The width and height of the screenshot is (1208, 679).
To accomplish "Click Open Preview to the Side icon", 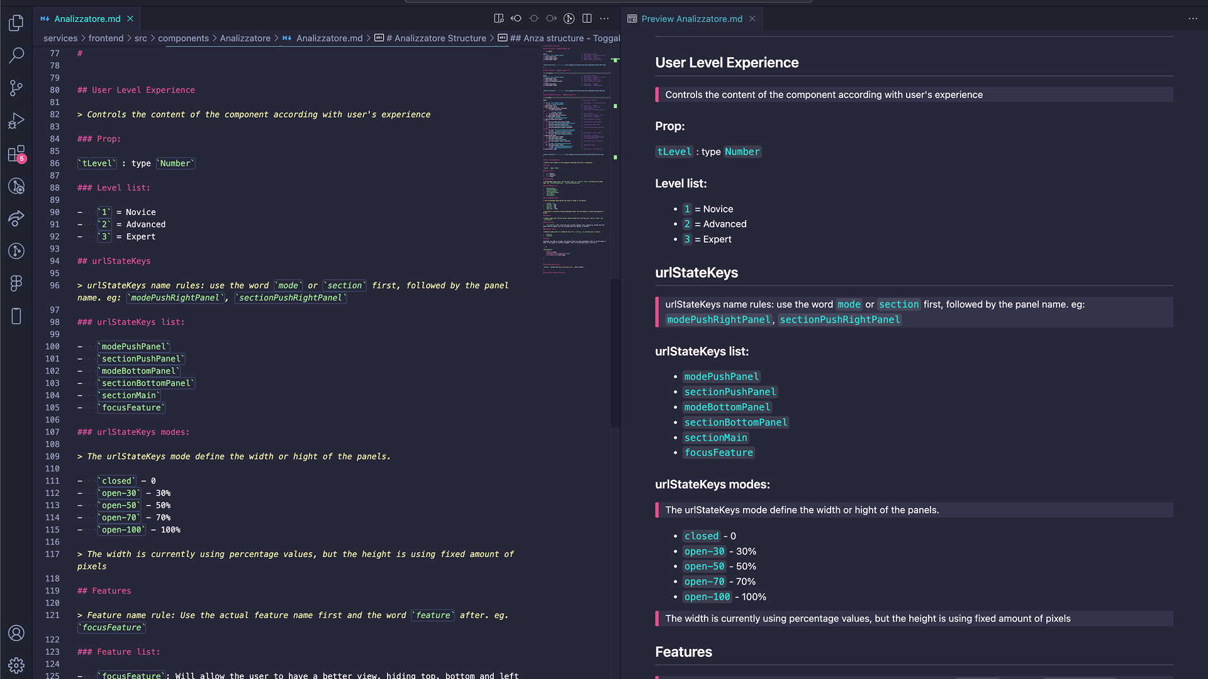I will click(x=499, y=19).
